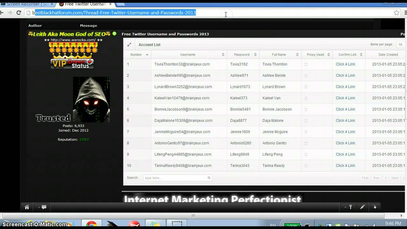This screenshot has height=229, width=407.
Task: Click the thread title Free Twitter Username and Passwords 2013
Action: [x=165, y=34]
